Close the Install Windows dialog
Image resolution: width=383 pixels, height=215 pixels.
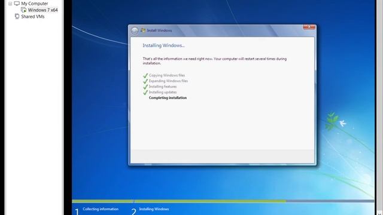point(309,27)
